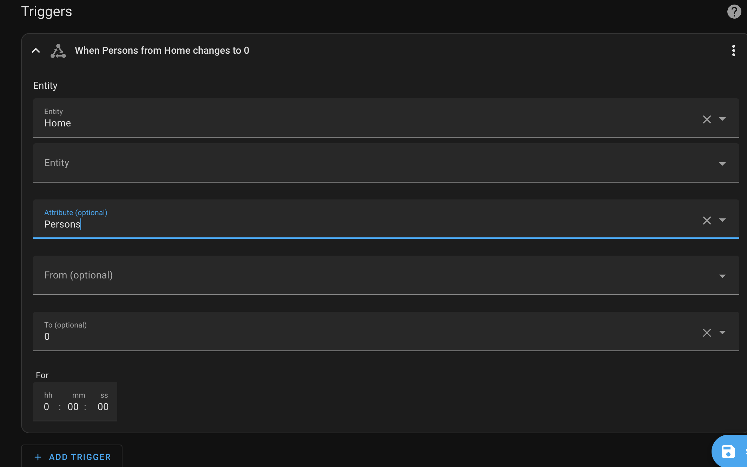Screen dimensions: 747x467
Task: Click the floating save button
Action: coord(729,452)
